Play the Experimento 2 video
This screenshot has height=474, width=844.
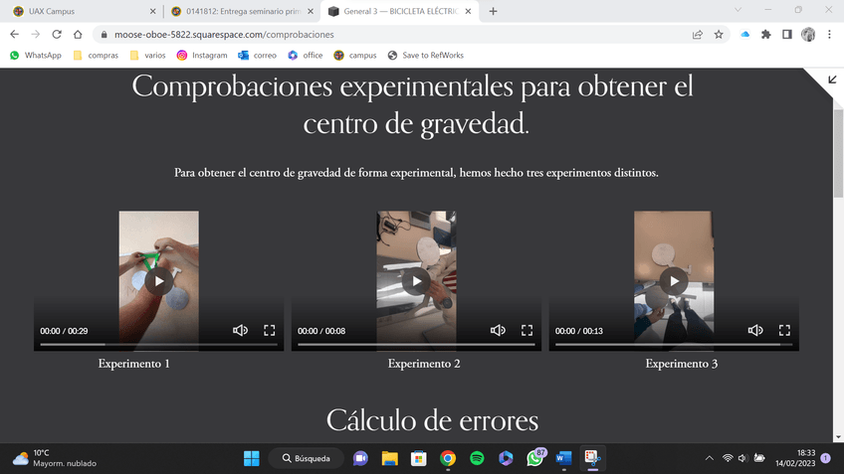point(416,281)
